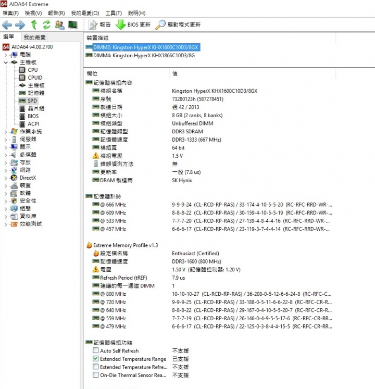Select the SPD icon in tree
The width and height of the screenshot is (375, 389).
click(22, 101)
